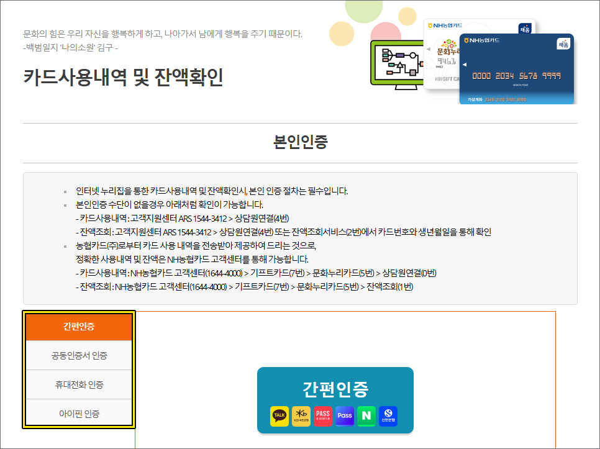
Task: Select the 간편인증 tab
Action: pyautogui.click(x=79, y=326)
